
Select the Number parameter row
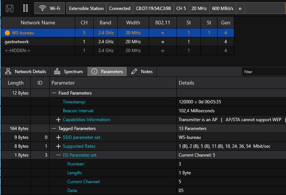coord(144,164)
